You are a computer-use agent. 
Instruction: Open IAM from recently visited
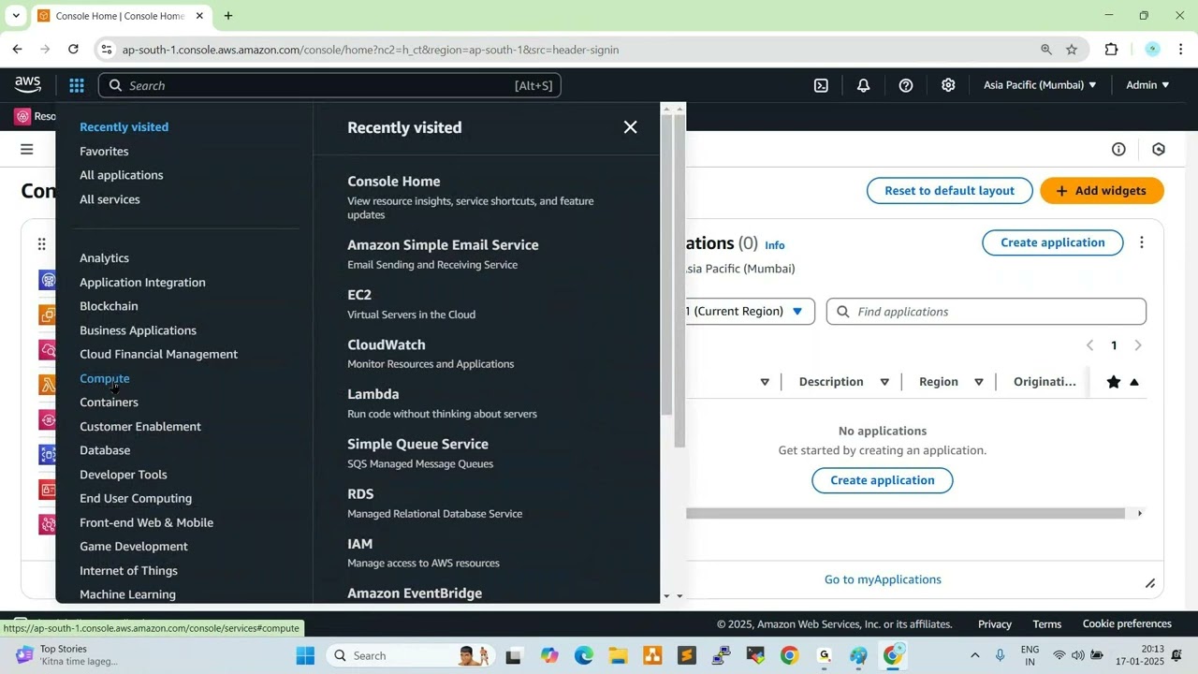pos(360,544)
